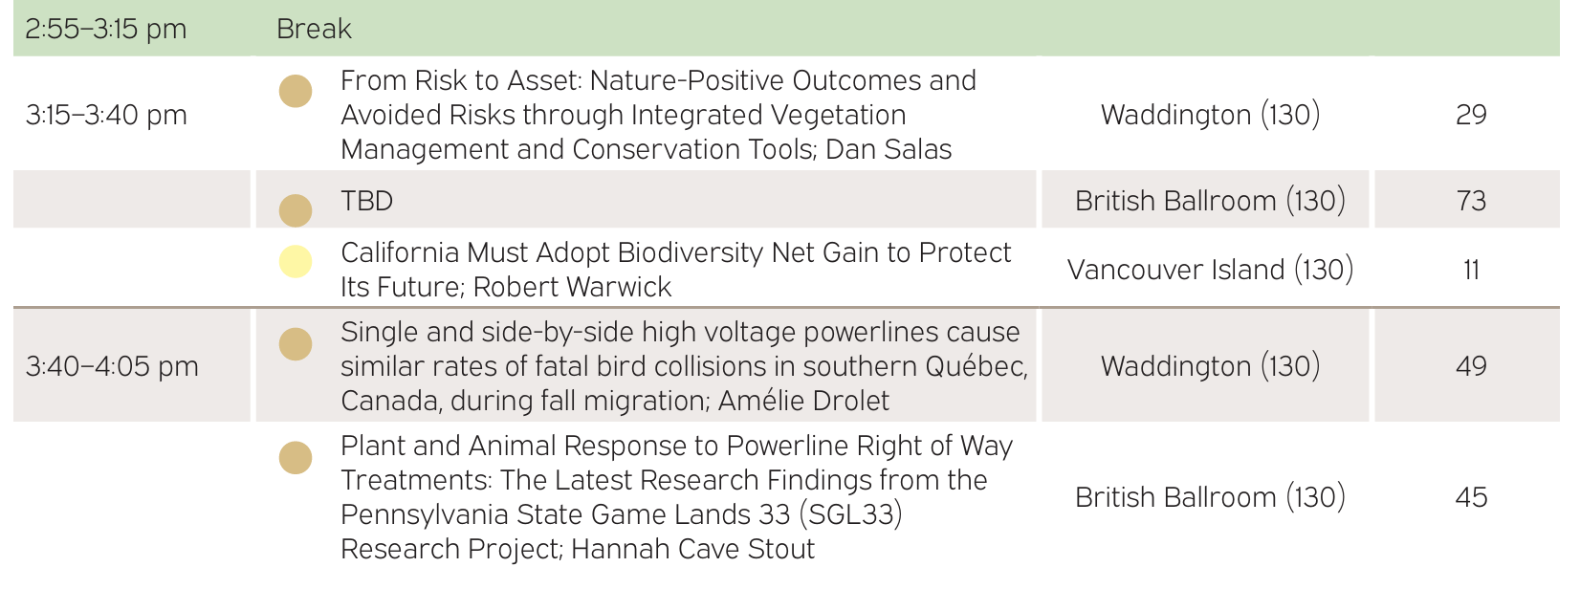Image resolution: width=1580 pixels, height=589 pixels.
Task: Click the tan dot beside the Amélie Drolet talk
Action: click(296, 344)
